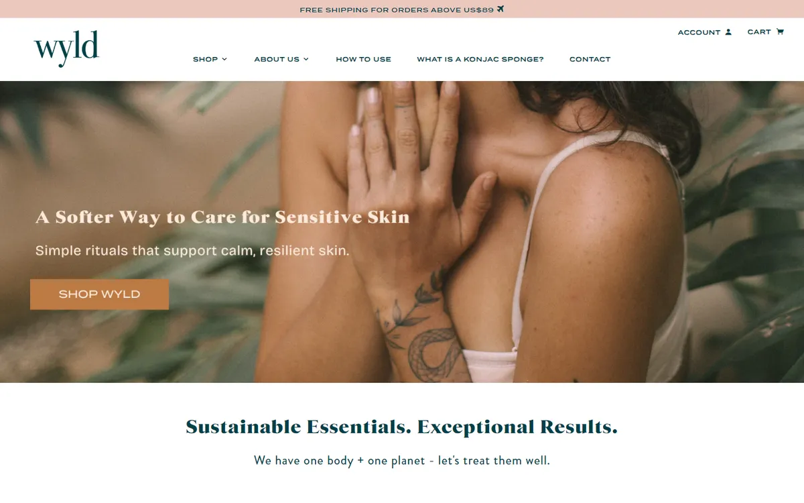Click the one body one planet tagline
The height and width of the screenshot is (503, 804).
click(x=401, y=461)
